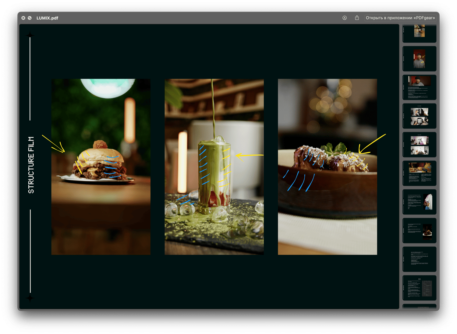Click the matcha drink photo on the page

pyautogui.click(x=214, y=167)
